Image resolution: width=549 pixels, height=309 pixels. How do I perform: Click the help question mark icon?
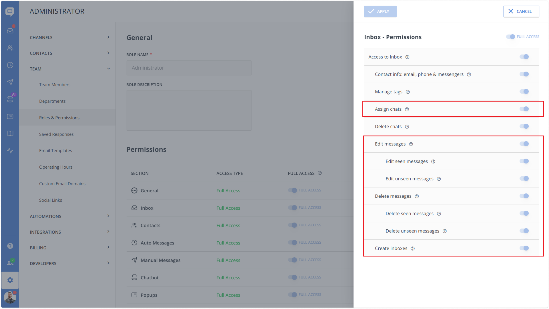[10, 246]
